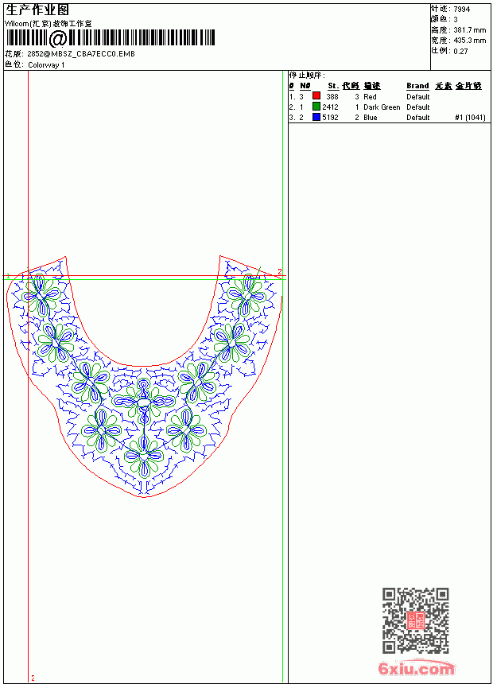Click the width value 435.3 mm

click(469, 41)
